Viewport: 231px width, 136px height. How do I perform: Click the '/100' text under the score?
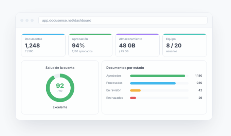60,91
